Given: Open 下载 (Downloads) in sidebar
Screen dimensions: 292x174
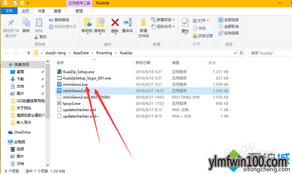Looking at the screenshot, I should point(20,79).
